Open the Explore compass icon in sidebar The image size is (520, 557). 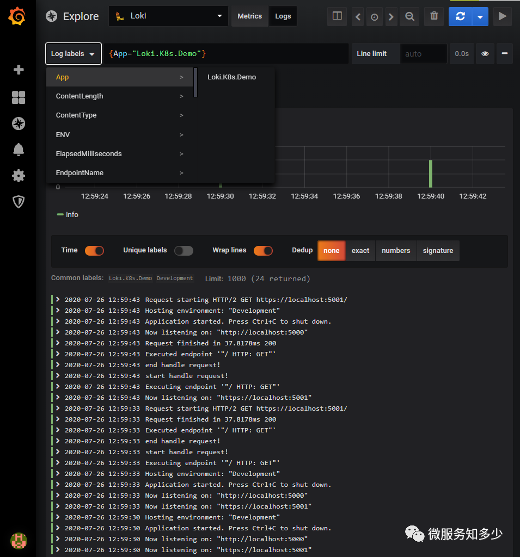coord(19,123)
